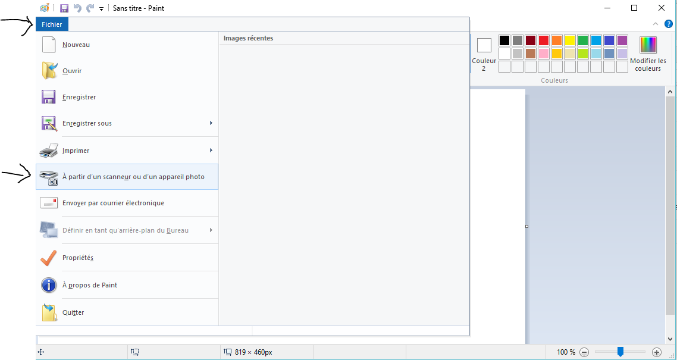This screenshot has width=677, height=360.
Task: Click the Save icon in quick access toolbar
Action: point(64,8)
